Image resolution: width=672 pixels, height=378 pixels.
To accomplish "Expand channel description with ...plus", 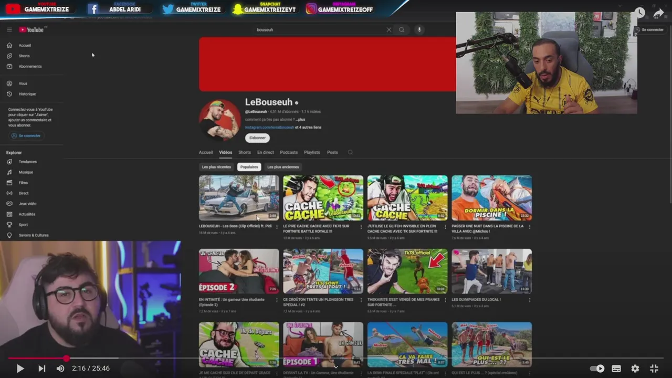I will pyautogui.click(x=300, y=119).
